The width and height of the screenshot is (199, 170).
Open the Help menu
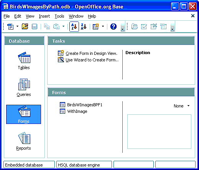[x=92, y=16]
